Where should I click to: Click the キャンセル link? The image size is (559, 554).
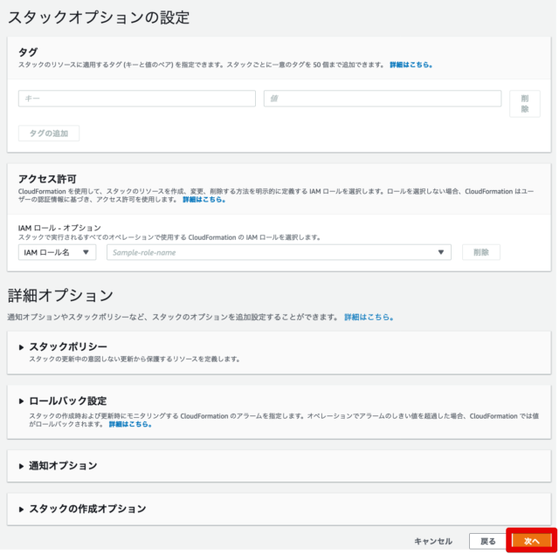pos(433,541)
